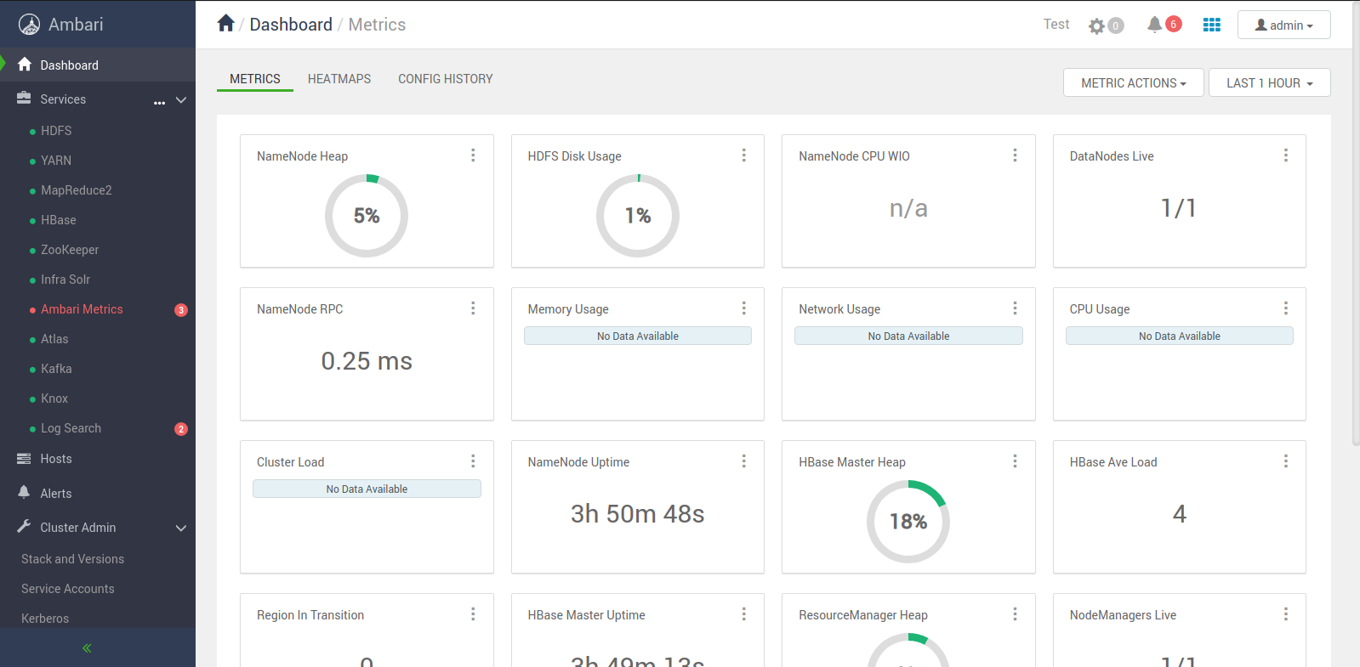Click the home icon in breadcrumb

coord(225,23)
